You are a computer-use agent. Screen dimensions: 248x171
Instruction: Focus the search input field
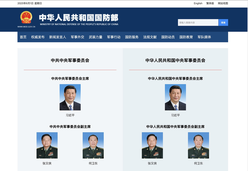coord(198,23)
